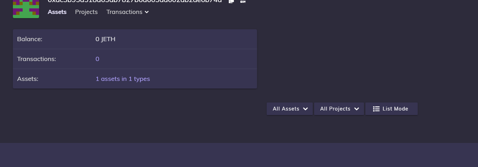Click the All Projects chevron arrow
This screenshot has height=167, width=478.
357,109
